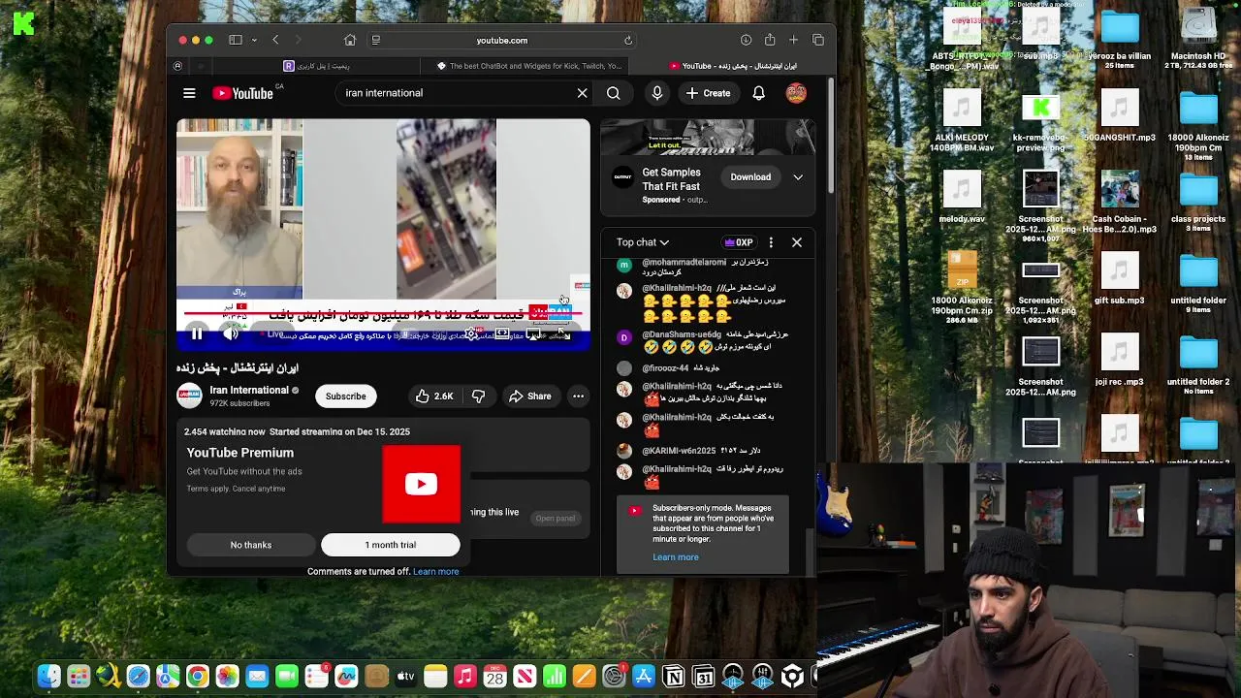The image size is (1241, 698).
Task: Expand sponsored ad options chevron
Action: pos(798,177)
